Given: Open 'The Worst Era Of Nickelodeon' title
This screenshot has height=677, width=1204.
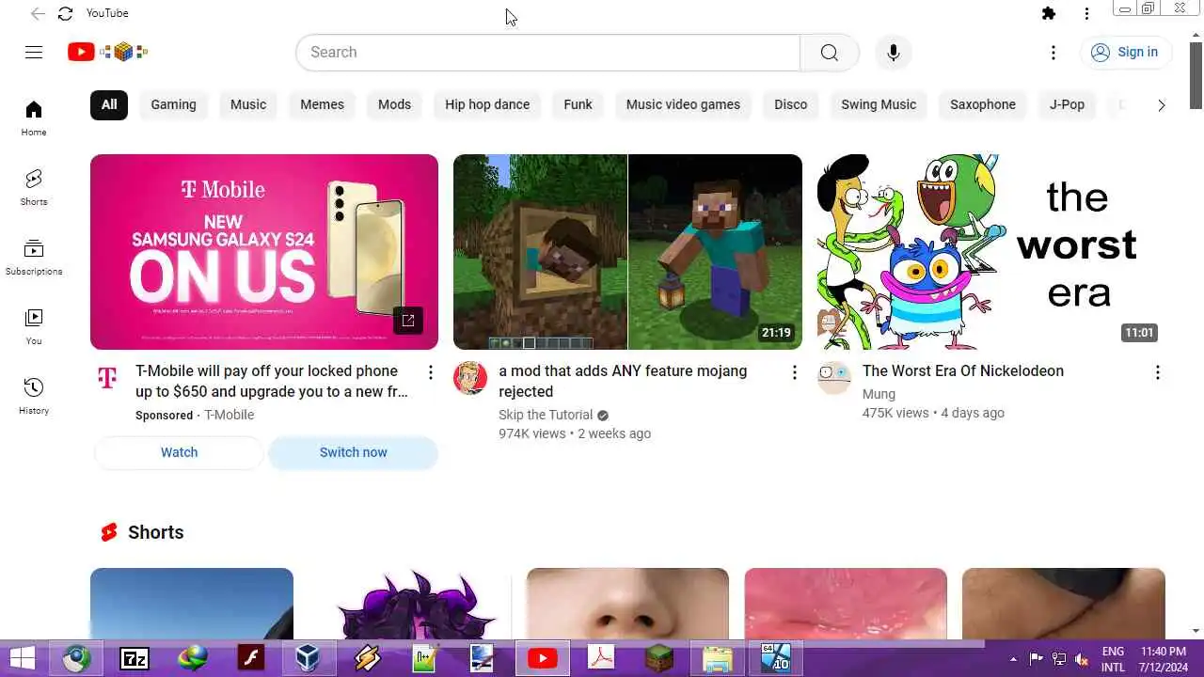Looking at the screenshot, I should click(963, 371).
